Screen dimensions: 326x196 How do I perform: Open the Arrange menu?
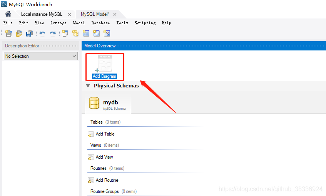click(59, 23)
